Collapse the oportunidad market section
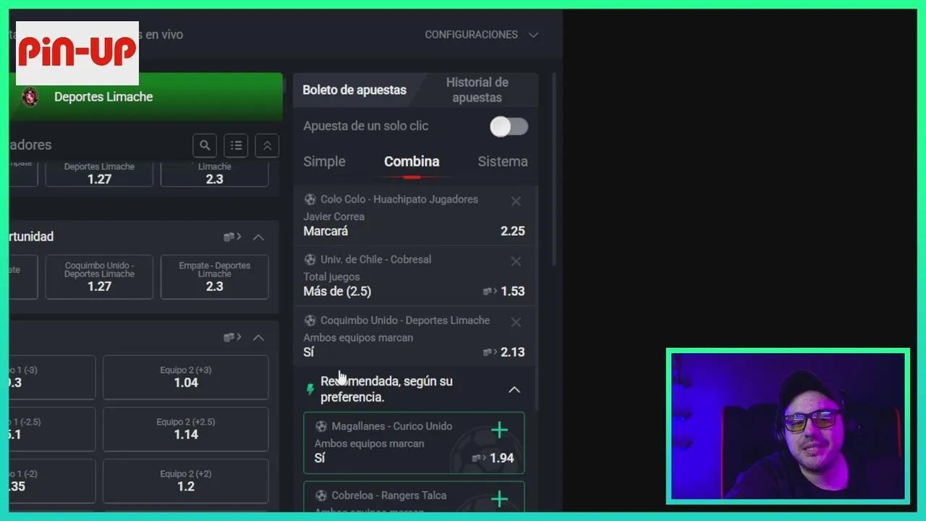This screenshot has height=521, width=926. tap(258, 237)
